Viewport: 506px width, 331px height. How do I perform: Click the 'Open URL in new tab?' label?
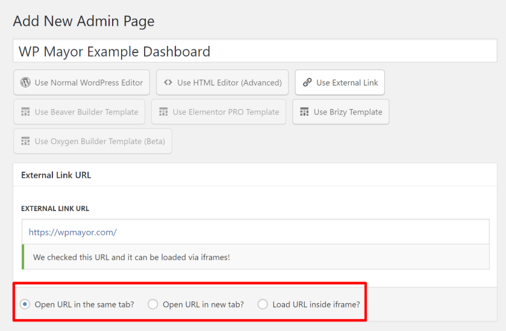204,304
